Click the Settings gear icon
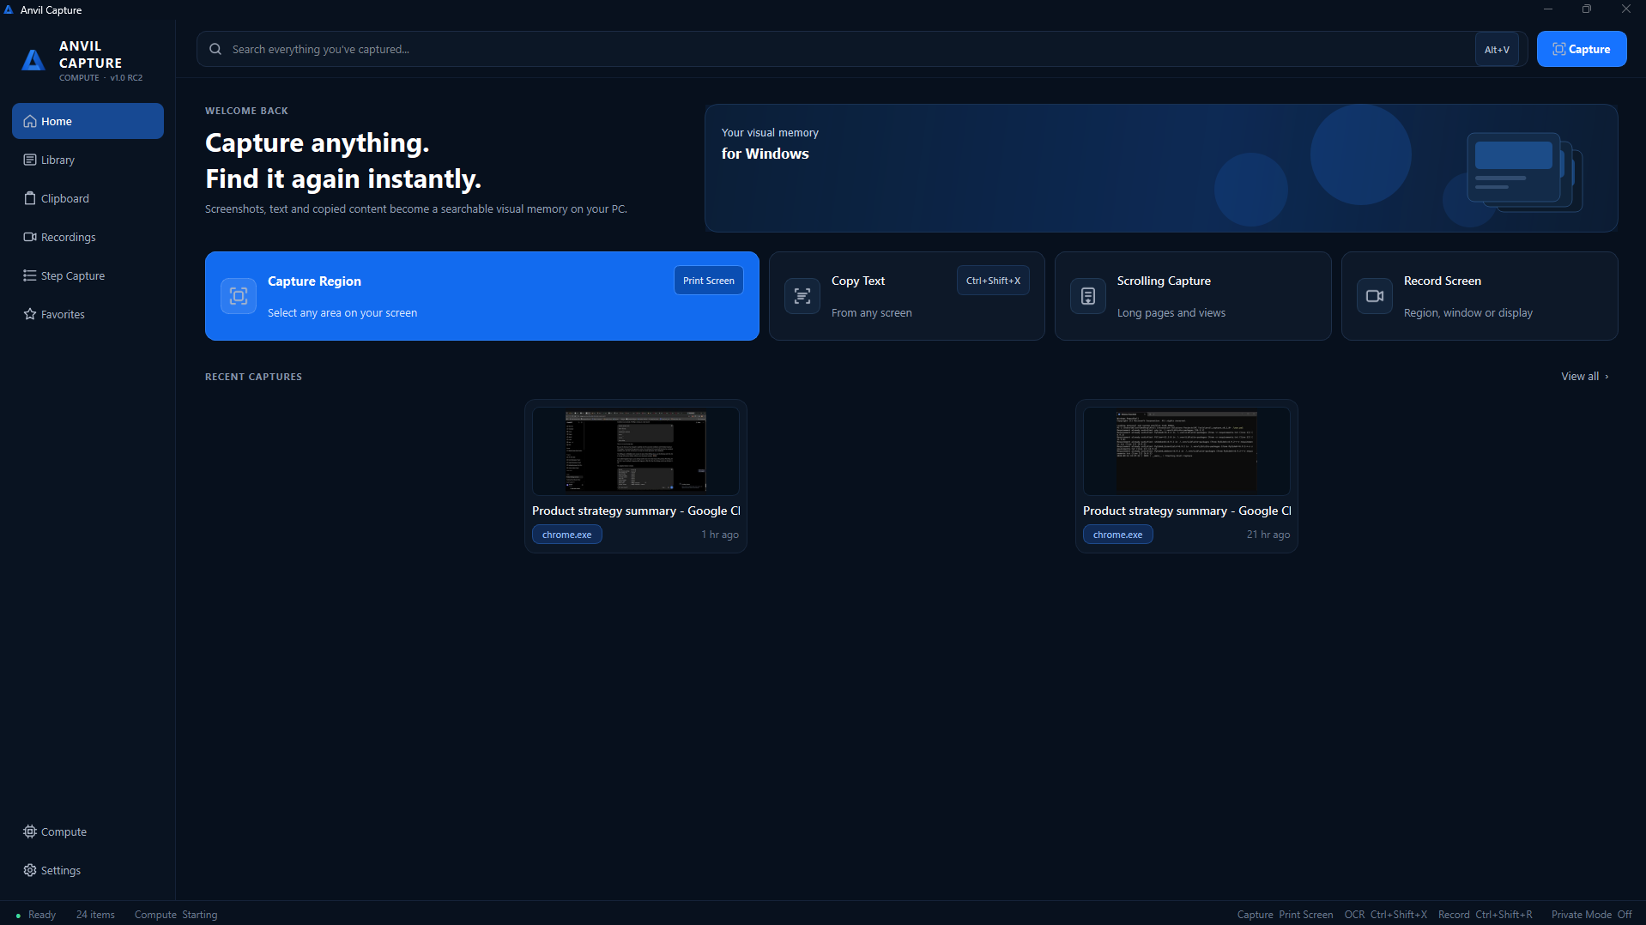This screenshot has height=925, width=1646. (30, 870)
